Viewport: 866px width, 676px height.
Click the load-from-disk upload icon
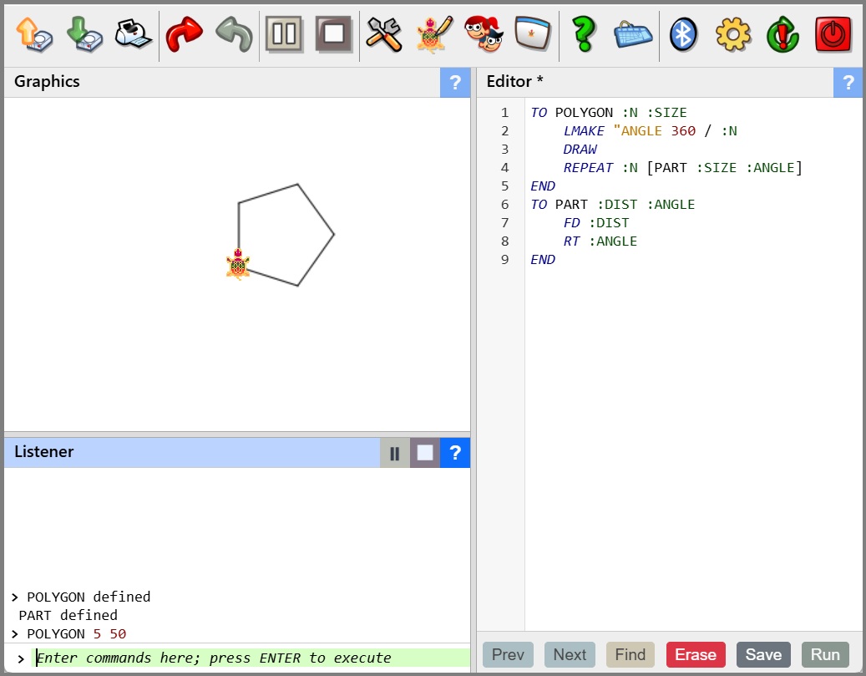33,35
